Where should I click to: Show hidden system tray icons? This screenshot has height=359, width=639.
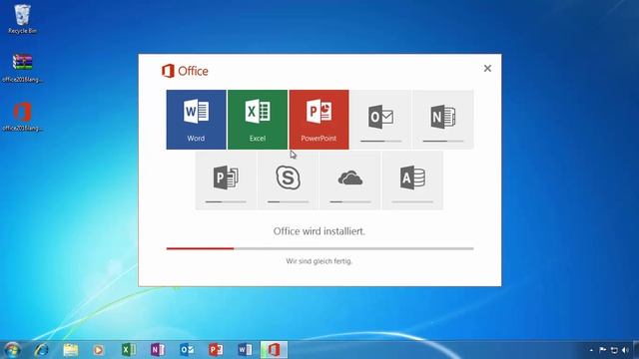pyautogui.click(x=591, y=350)
